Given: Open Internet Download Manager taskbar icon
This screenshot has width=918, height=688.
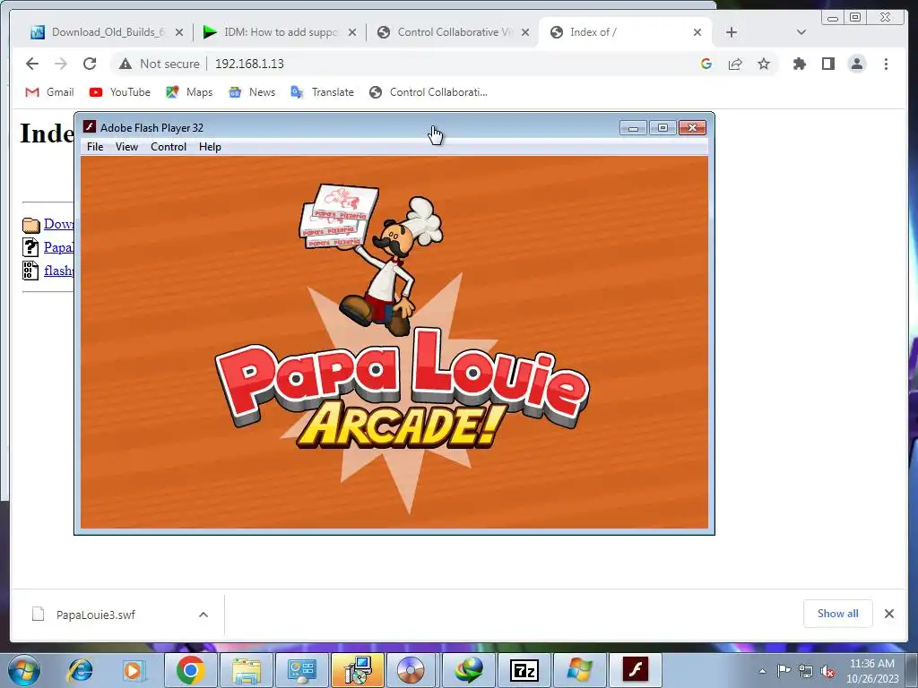Looking at the screenshot, I should [x=468, y=670].
